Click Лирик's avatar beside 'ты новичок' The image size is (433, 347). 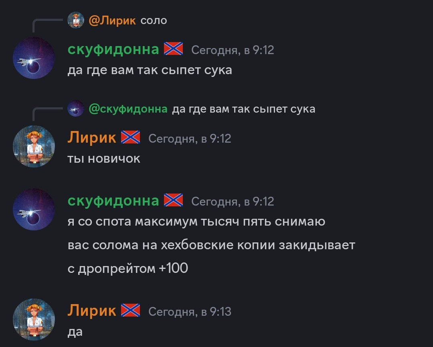(34, 146)
